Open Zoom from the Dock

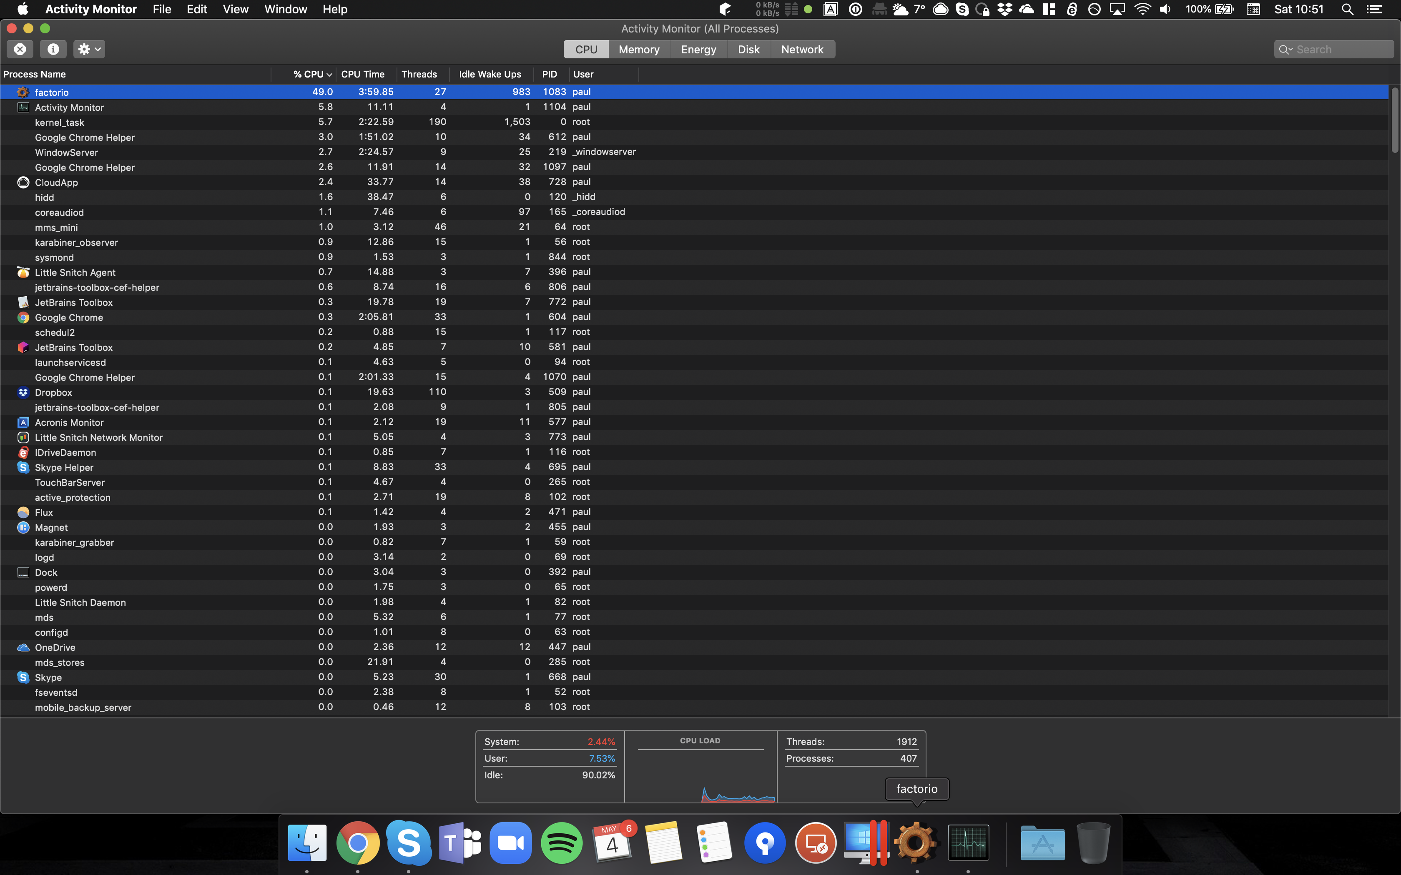click(x=511, y=842)
